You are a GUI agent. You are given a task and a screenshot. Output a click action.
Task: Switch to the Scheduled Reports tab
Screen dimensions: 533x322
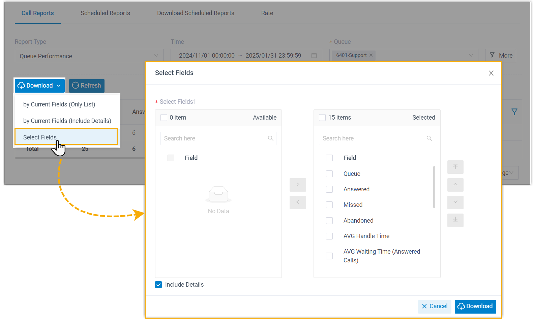(x=105, y=13)
